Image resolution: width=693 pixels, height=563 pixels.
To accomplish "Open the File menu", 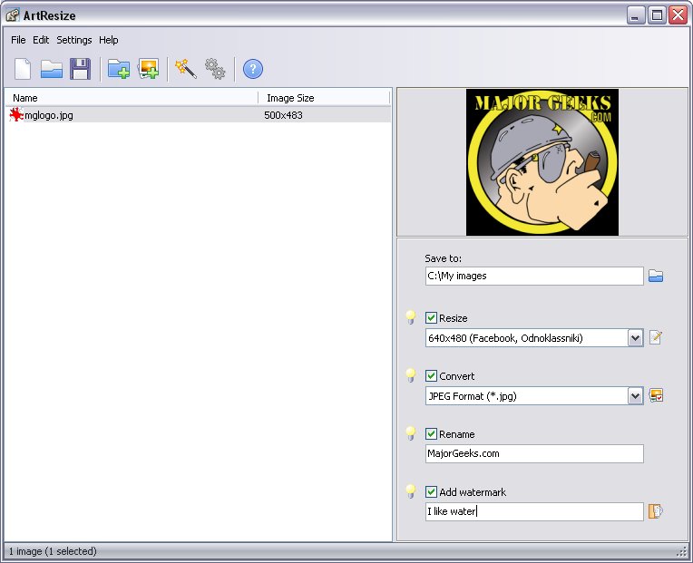I will (18, 40).
